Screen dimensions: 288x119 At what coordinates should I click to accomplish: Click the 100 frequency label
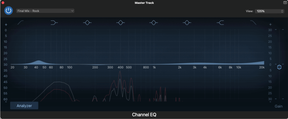[70, 68]
